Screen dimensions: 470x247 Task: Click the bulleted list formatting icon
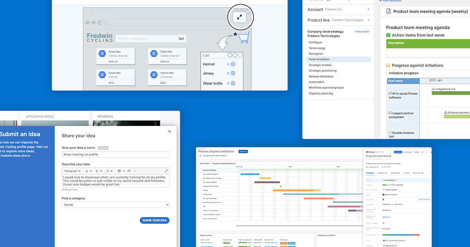(108, 171)
